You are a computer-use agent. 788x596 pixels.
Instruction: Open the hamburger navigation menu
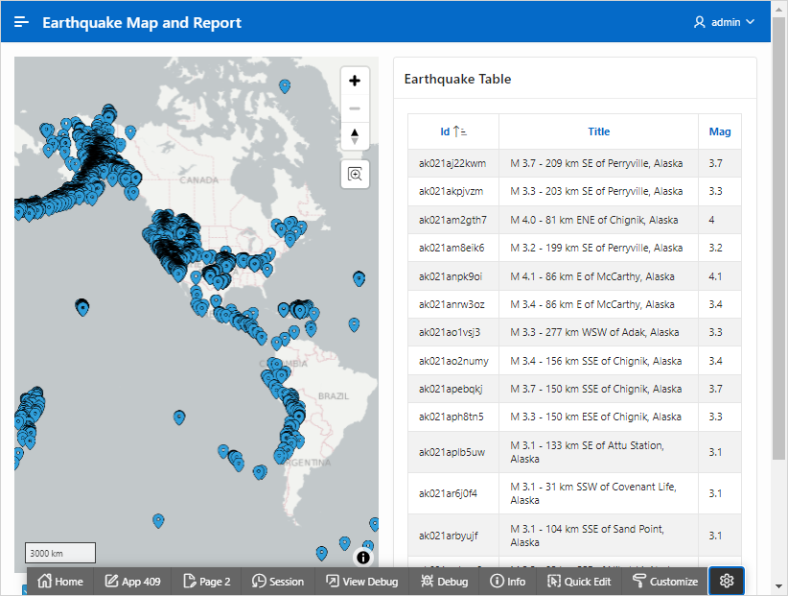pos(22,22)
